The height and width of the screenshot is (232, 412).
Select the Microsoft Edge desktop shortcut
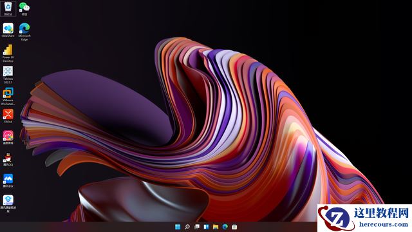(24, 32)
